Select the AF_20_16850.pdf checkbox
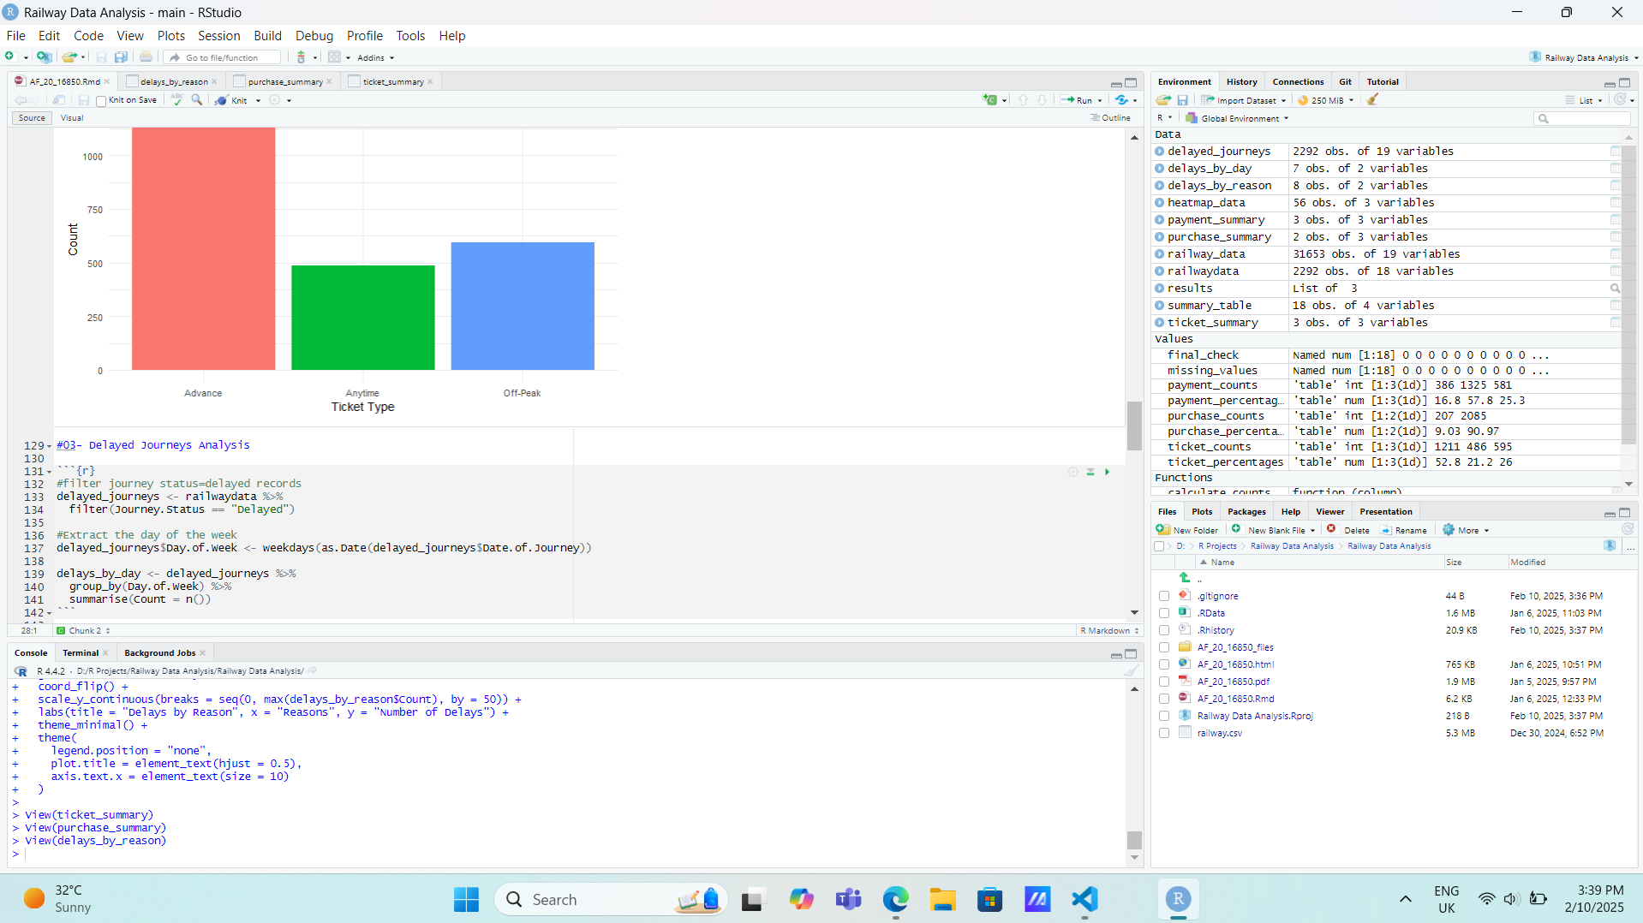 [x=1164, y=682]
